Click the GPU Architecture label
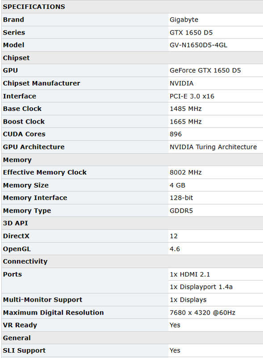The image size is (263, 358). coord(34,147)
